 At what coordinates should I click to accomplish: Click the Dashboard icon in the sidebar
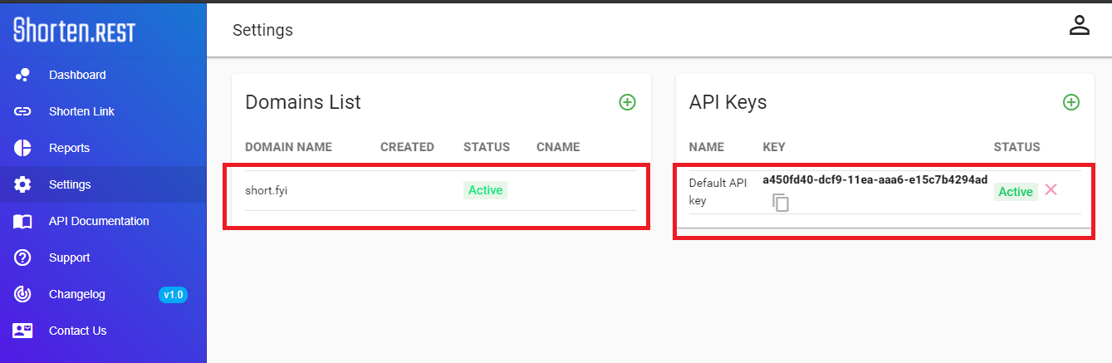22,75
